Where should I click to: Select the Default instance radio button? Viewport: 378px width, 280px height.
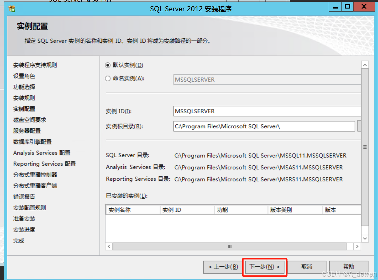107,65
